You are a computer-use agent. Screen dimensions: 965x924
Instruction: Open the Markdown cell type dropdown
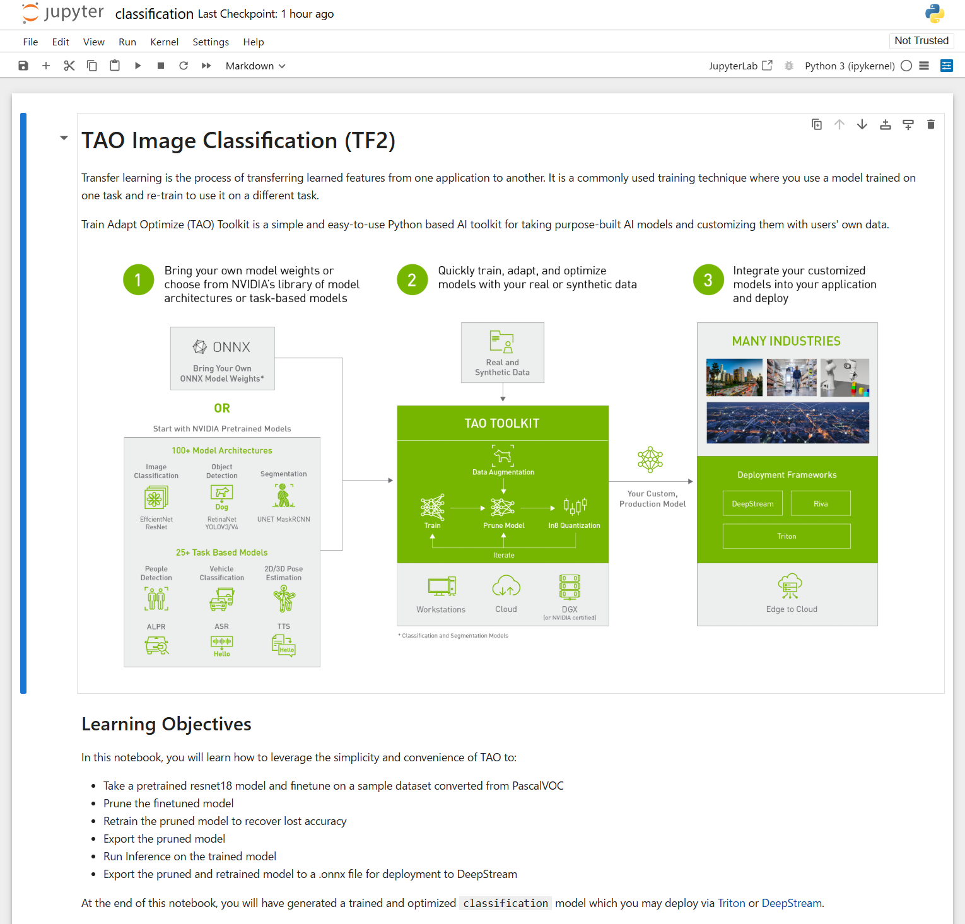[x=255, y=66]
